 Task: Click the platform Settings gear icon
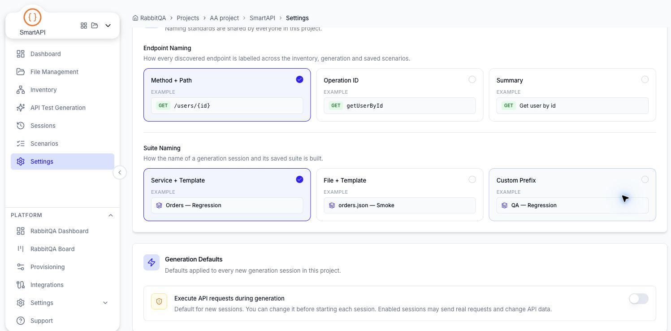click(x=21, y=303)
